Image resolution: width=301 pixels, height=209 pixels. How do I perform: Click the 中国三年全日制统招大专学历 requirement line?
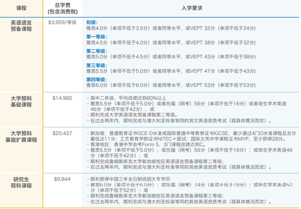129,179
